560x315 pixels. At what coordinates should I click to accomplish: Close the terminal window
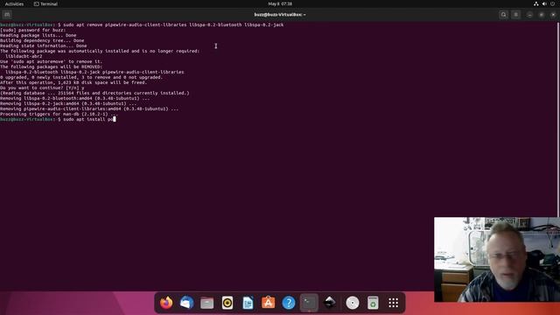point(553,15)
